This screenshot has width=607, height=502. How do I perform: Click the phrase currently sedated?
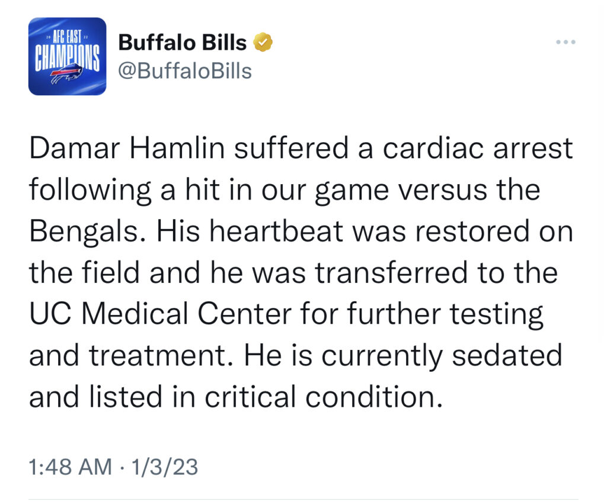[x=442, y=356]
